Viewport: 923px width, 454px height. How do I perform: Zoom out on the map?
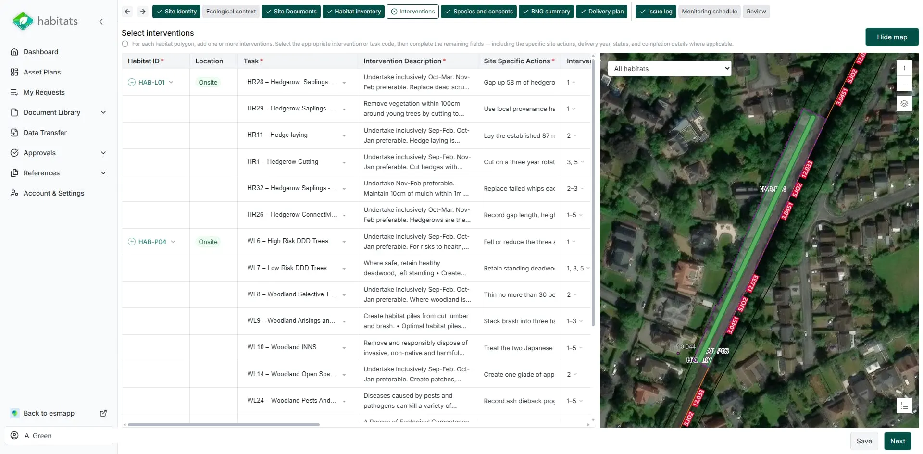904,84
